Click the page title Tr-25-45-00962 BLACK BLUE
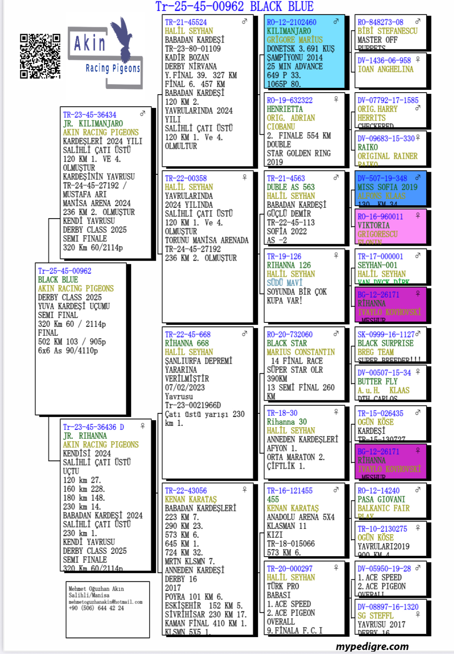Image resolution: width=454 pixels, height=654 pixels. coord(234,7)
